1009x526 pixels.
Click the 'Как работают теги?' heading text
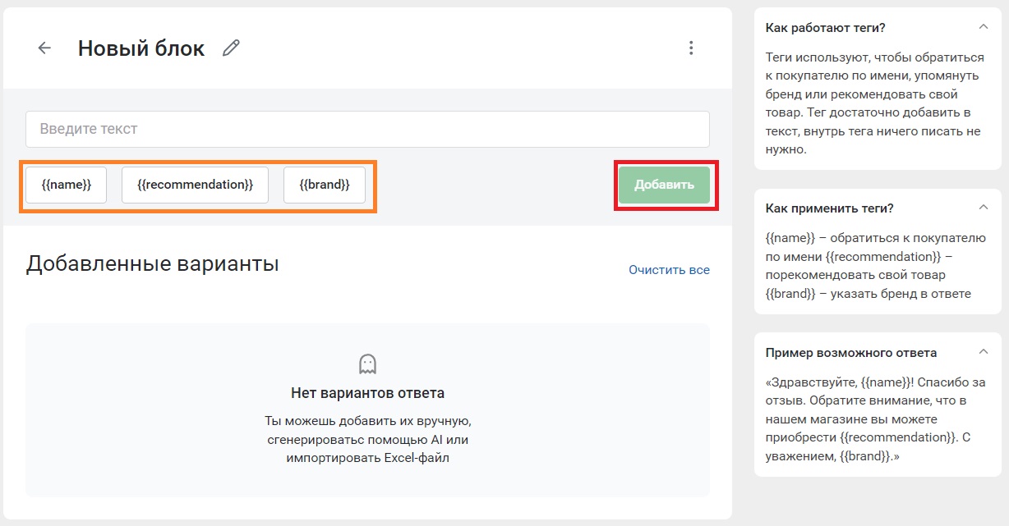click(x=825, y=28)
